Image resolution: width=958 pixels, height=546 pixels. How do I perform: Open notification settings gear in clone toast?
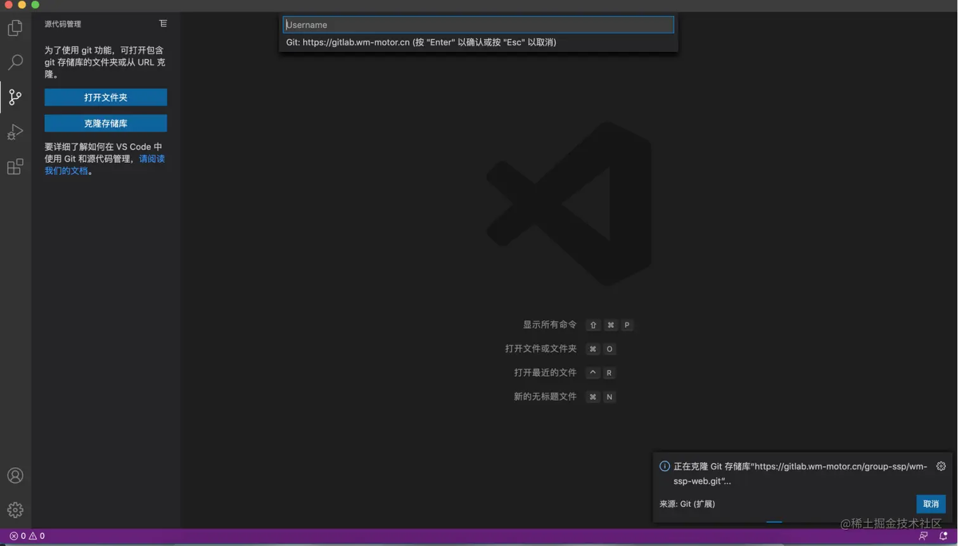click(x=941, y=466)
